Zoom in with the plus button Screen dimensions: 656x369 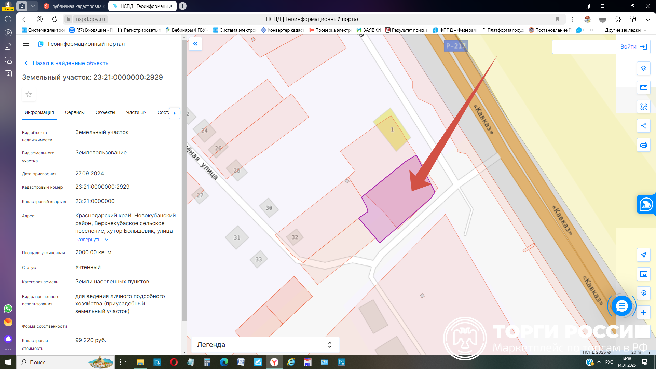point(643,312)
